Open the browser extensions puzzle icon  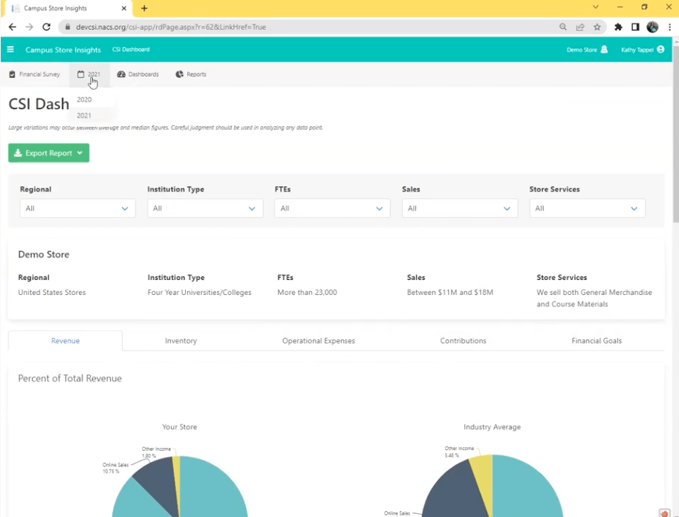pos(618,27)
